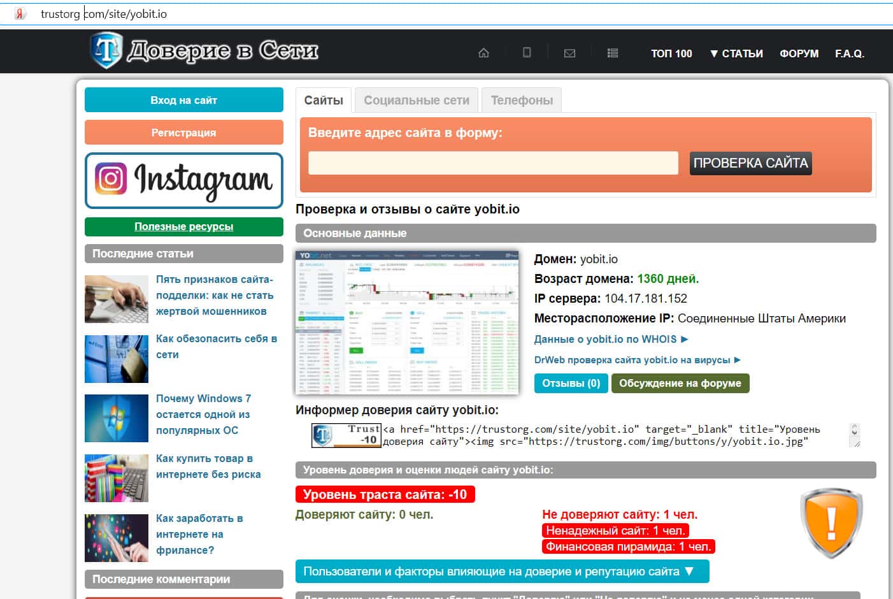The height and width of the screenshot is (599, 893).
Task: Open the F.A.Q. page
Action: click(850, 54)
